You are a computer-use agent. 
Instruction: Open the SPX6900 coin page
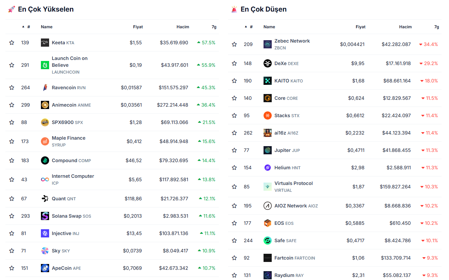(x=63, y=122)
